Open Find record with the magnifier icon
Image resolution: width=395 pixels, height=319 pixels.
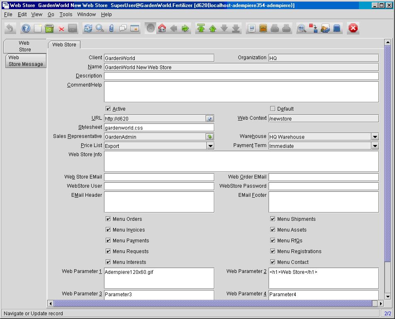tap(100, 28)
